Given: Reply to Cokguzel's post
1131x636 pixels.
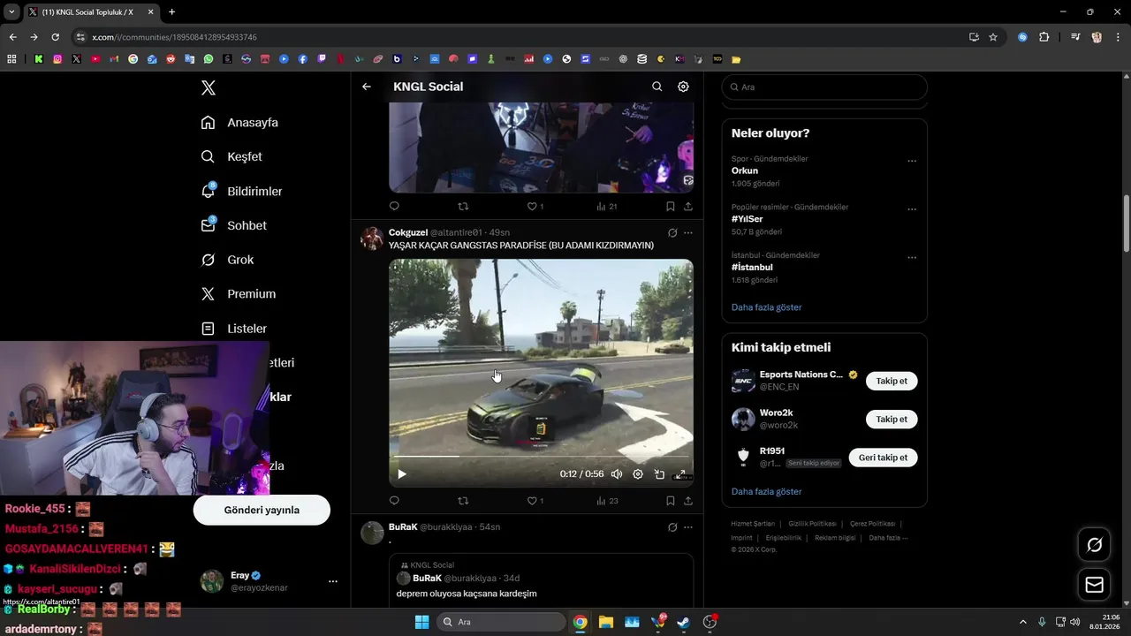Looking at the screenshot, I should tap(394, 501).
